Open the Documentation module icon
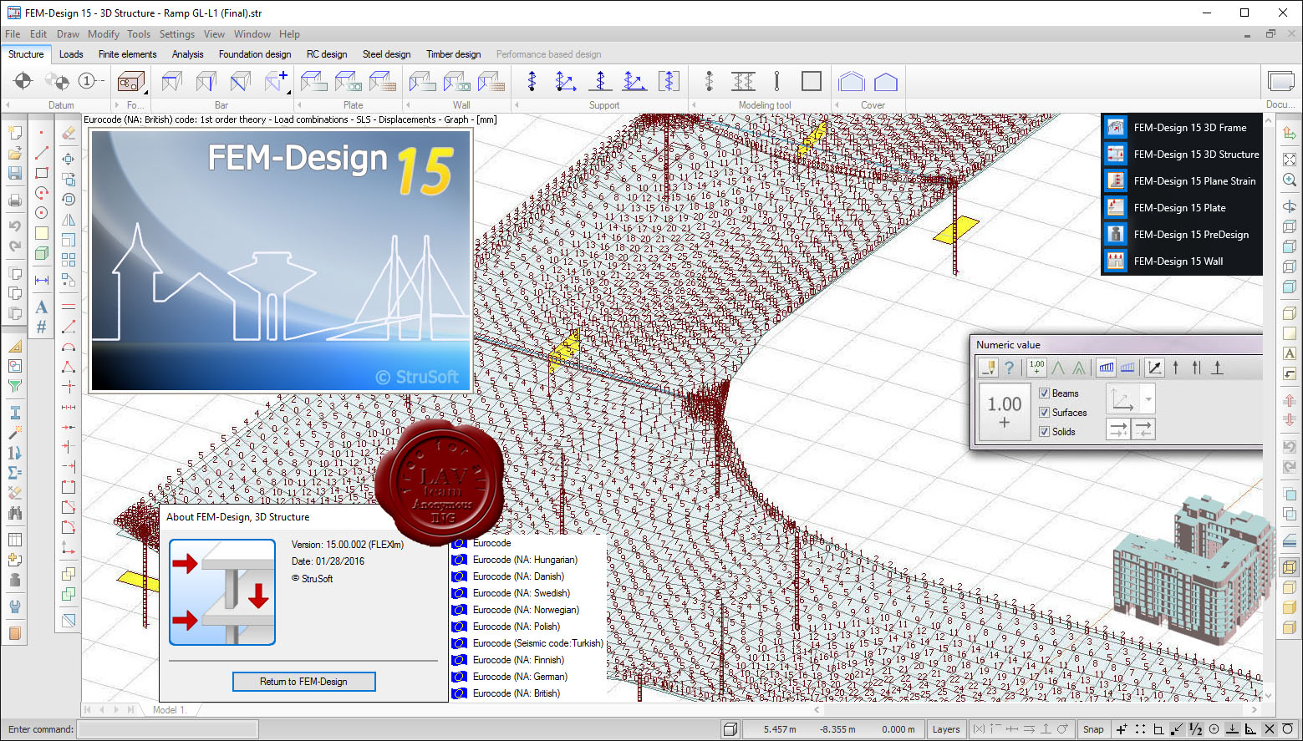 tap(1280, 81)
